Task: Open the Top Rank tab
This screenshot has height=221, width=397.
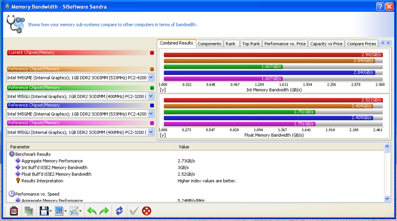Action: coord(251,44)
